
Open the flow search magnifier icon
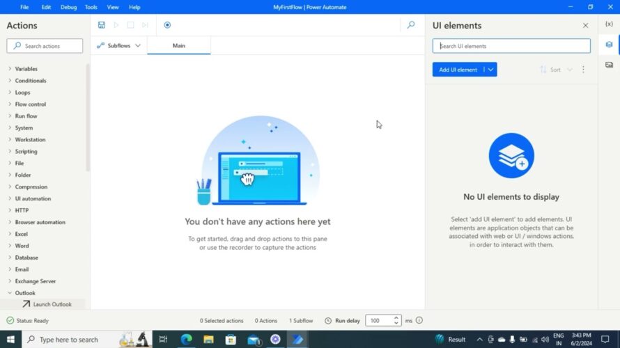(x=411, y=25)
